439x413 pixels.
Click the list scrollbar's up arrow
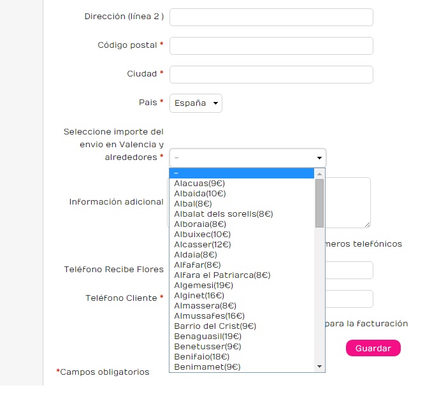(x=320, y=173)
